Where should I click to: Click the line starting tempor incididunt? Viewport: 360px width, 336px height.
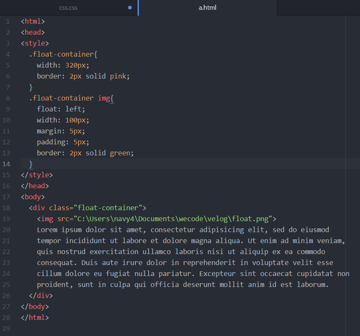191,241
